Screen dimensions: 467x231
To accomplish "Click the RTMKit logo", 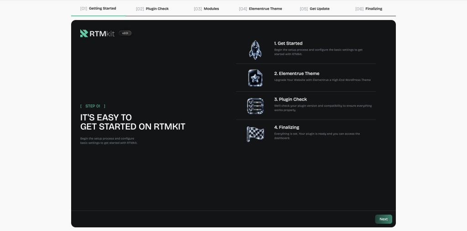I will [97, 33].
